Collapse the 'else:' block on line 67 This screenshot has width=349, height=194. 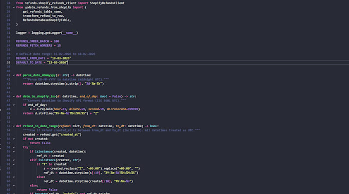[13, 186]
